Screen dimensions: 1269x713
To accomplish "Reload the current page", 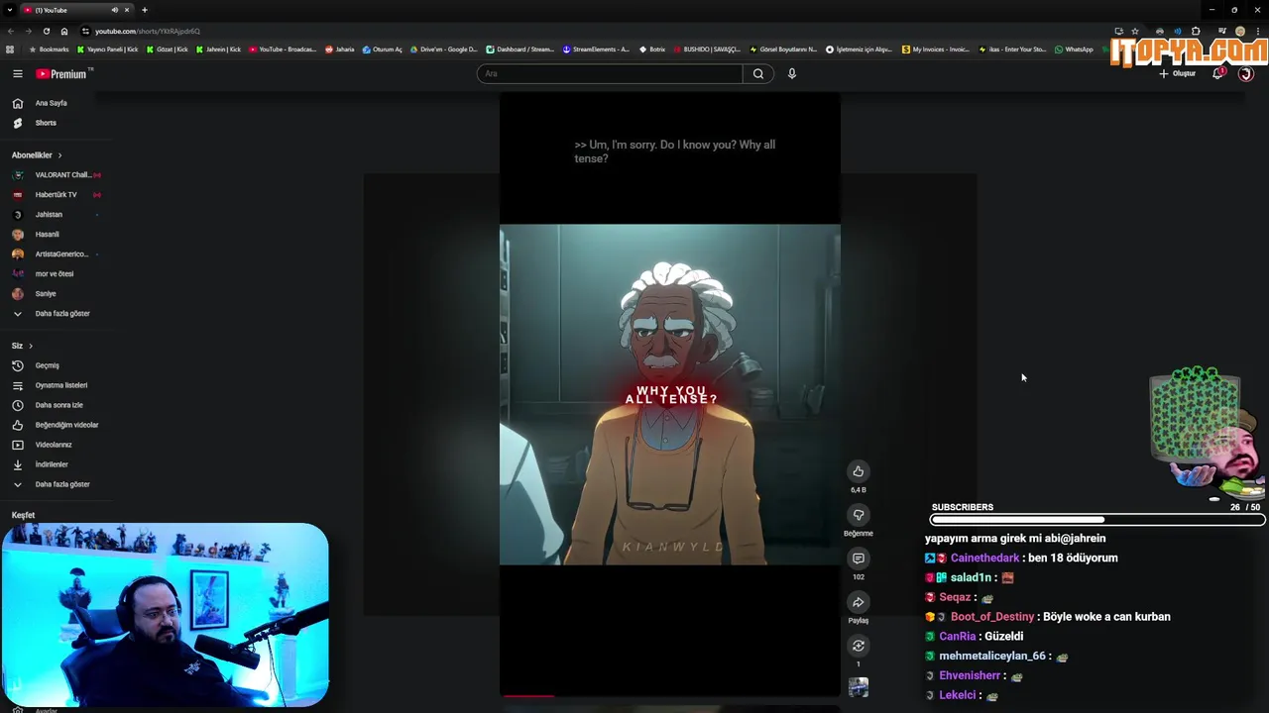I will pos(47,31).
